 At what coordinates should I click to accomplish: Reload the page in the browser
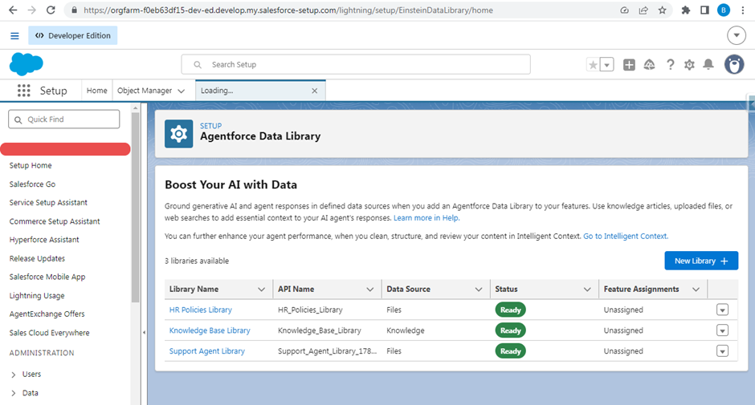click(x=51, y=10)
